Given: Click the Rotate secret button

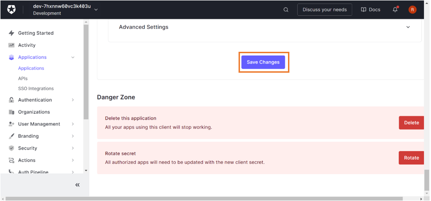Looking at the screenshot, I should [411, 158].
